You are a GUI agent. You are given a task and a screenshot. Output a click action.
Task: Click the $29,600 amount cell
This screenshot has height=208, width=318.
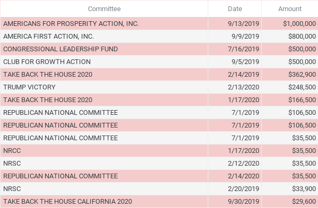pyautogui.click(x=290, y=202)
